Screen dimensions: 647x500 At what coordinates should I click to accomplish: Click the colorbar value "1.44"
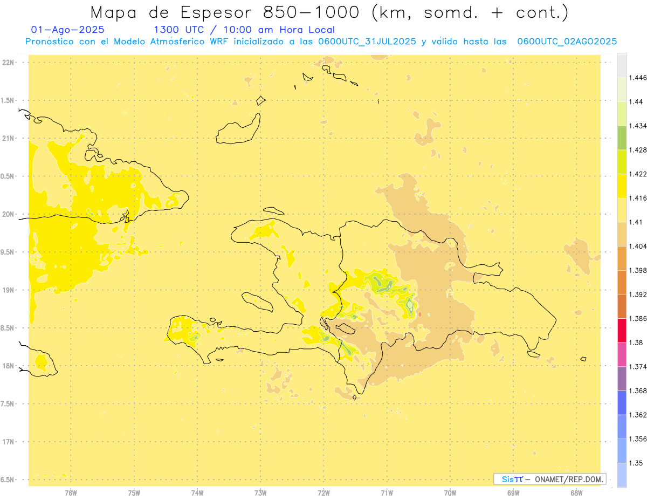[636, 101]
